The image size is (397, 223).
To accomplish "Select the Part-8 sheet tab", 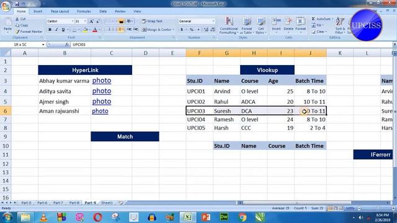I will click(x=74, y=203).
